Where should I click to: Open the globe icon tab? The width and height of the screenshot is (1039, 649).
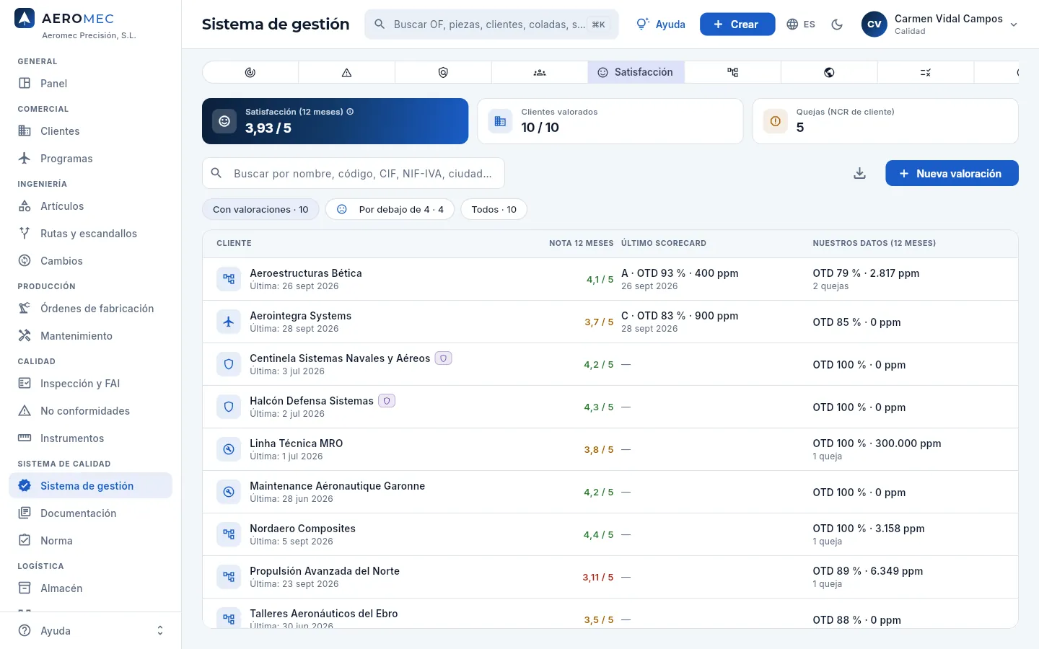(x=829, y=72)
